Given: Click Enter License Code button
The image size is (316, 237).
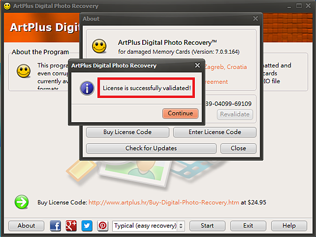Looking at the screenshot, I should (x=215, y=132).
